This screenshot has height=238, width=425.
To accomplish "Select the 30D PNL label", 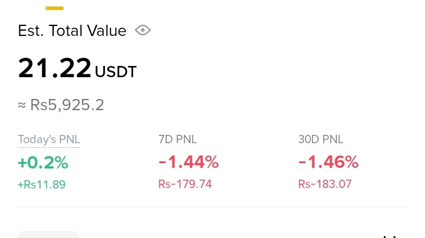I will 321,140.
